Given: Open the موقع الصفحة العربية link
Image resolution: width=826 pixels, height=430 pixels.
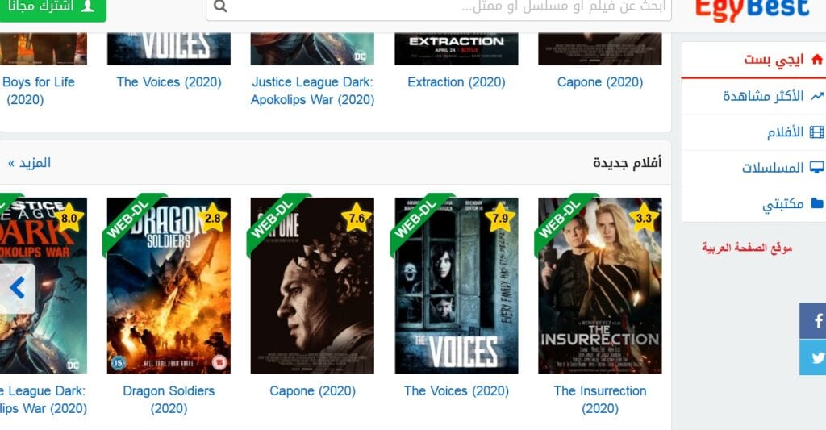Looking at the screenshot, I should click(747, 248).
